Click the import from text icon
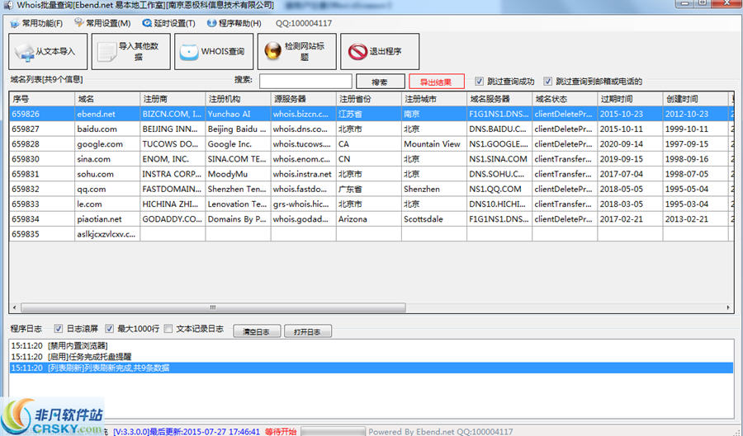 click(23, 52)
